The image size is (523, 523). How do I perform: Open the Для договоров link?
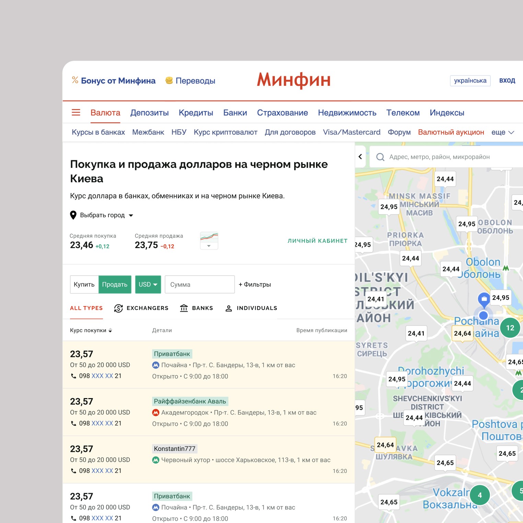(290, 132)
